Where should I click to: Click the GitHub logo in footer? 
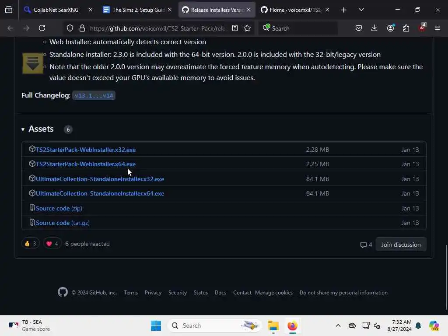coord(63,292)
